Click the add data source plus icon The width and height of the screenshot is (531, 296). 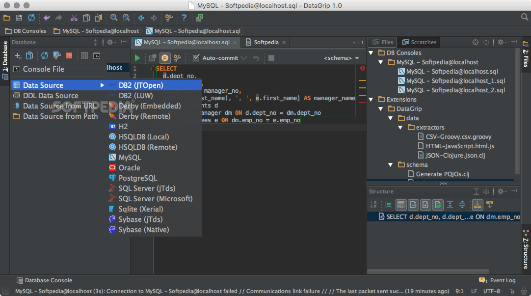pyautogui.click(x=18, y=55)
